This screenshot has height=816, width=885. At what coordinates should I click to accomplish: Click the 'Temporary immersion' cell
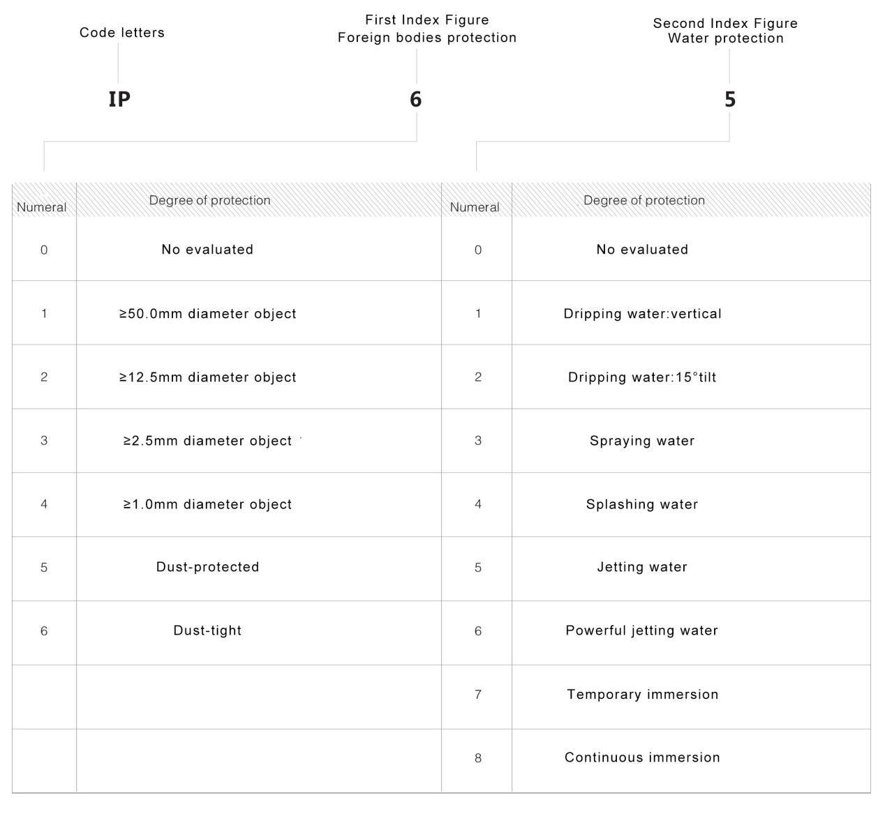pyautogui.click(x=643, y=695)
